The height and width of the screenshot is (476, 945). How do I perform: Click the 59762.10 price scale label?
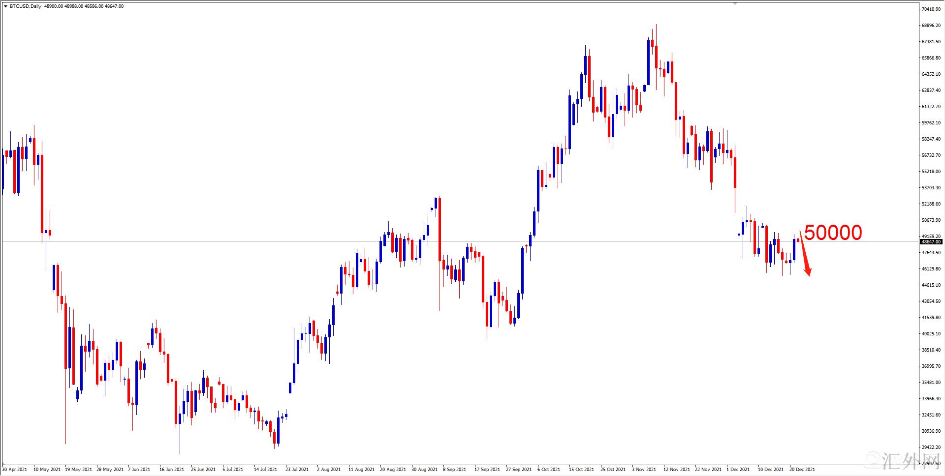tap(931, 123)
